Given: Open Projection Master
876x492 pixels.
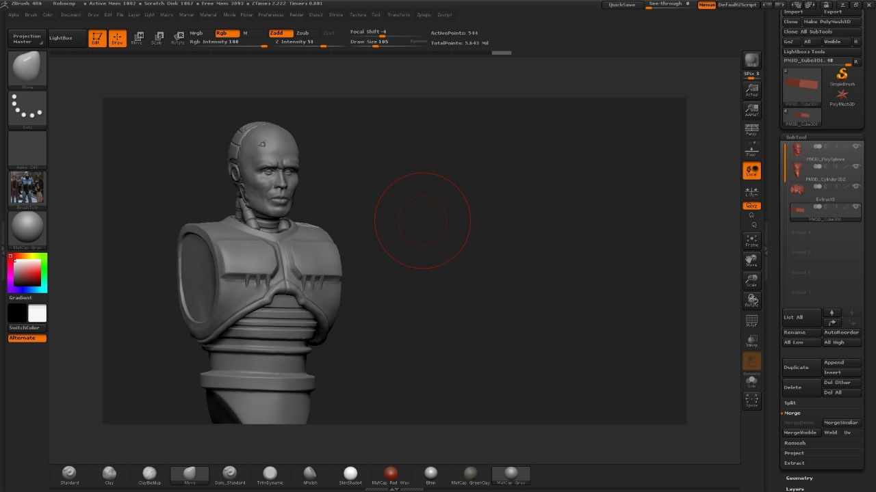Looking at the screenshot, I should (27, 39).
